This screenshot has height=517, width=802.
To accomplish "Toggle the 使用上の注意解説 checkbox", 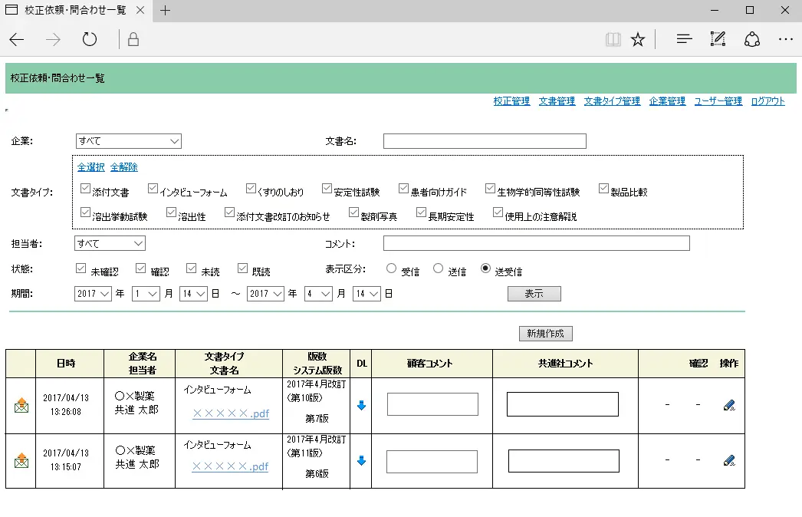I will pos(498,212).
